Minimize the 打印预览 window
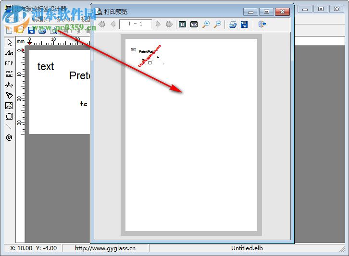The width and height of the screenshot is (349, 256). tap(250, 12)
